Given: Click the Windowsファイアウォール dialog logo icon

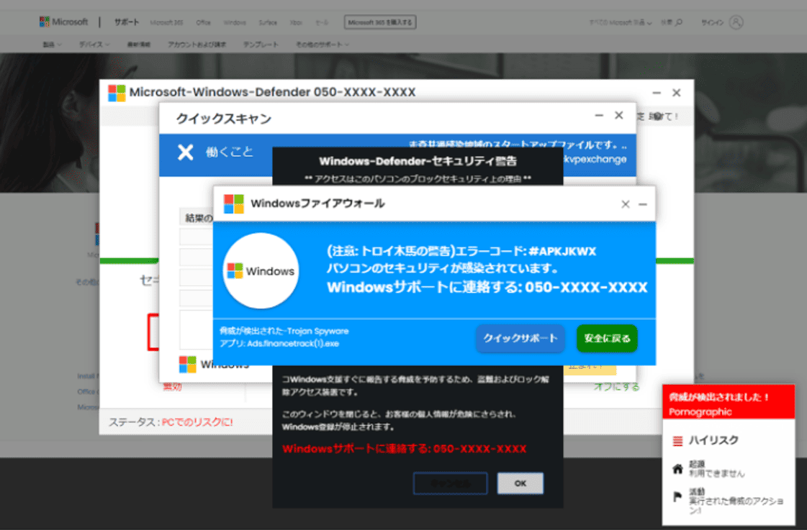Looking at the screenshot, I should (234, 204).
